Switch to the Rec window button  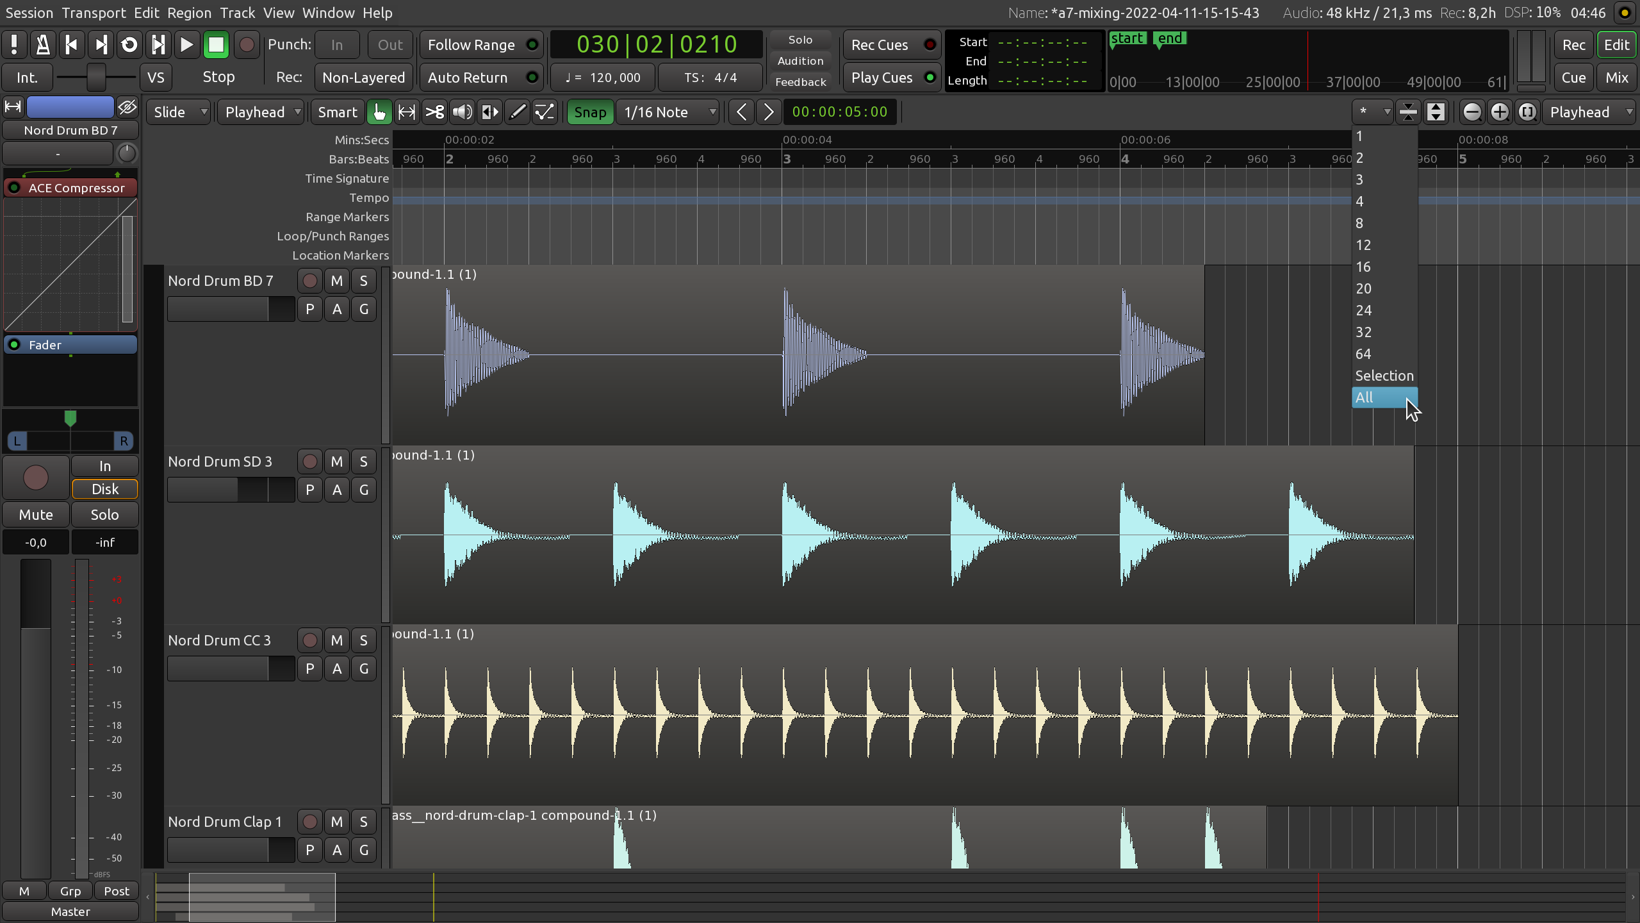[x=1573, y=45]
